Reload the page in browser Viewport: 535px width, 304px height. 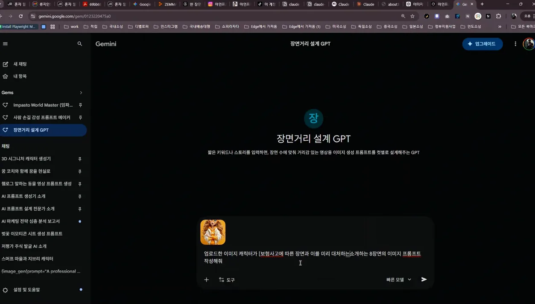pos(20,16)
